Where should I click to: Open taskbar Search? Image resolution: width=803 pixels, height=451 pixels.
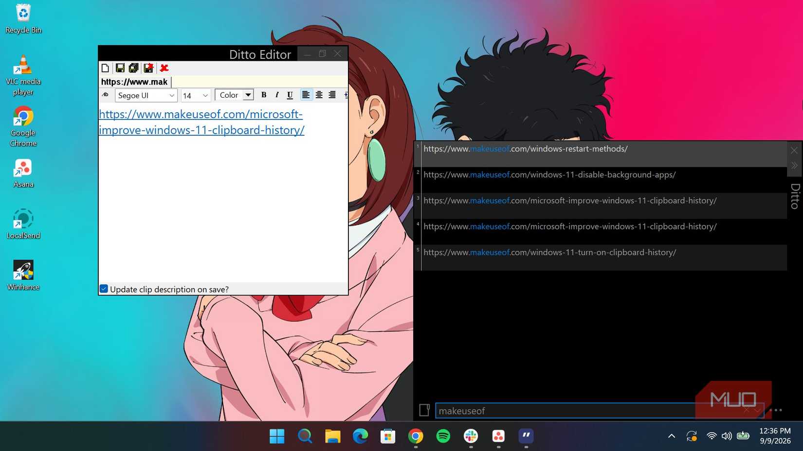305,436
